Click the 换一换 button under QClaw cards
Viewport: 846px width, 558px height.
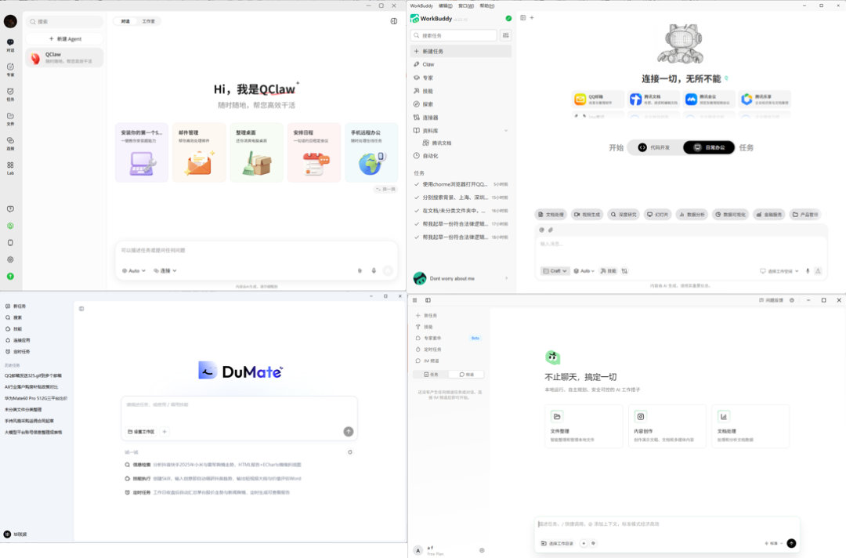[385, 190]
